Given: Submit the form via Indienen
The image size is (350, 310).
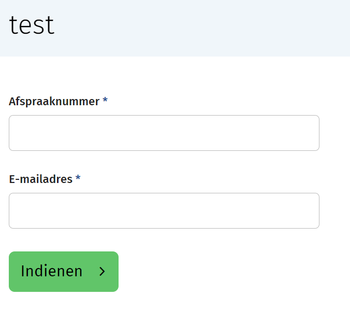Looking at the screenshot, I should [64, 272].
